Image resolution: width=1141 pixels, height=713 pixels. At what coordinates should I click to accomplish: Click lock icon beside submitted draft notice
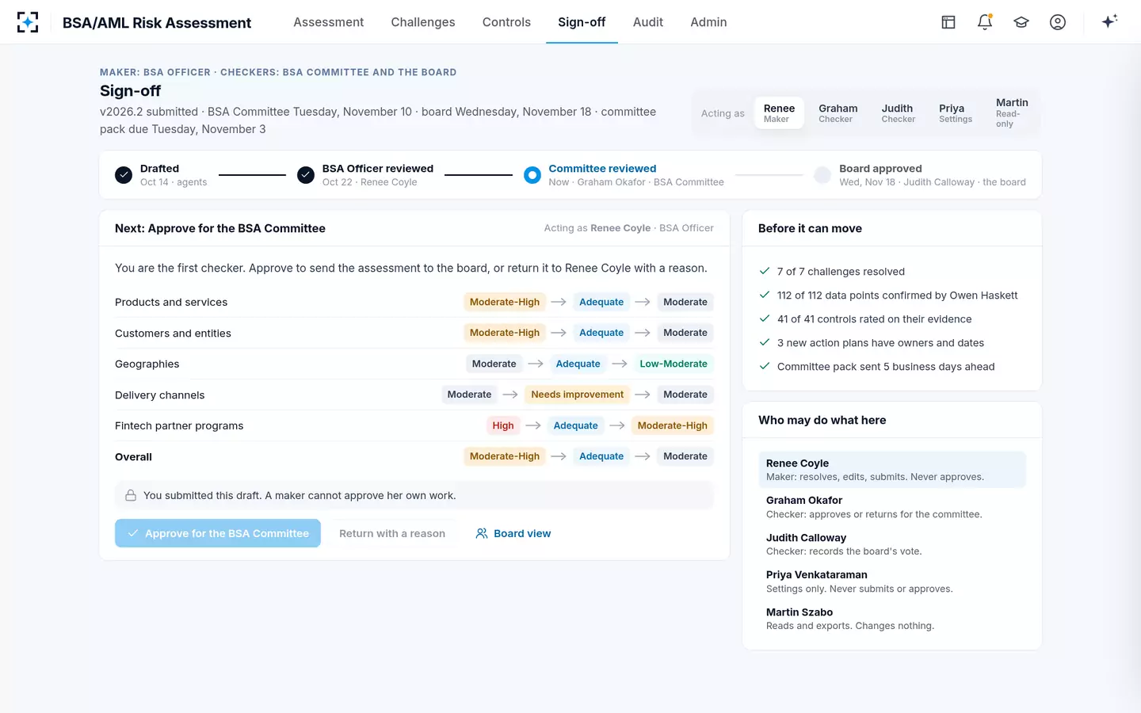tap(131, 495)
